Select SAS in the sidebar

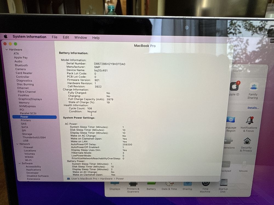click(x=24, y=124)
